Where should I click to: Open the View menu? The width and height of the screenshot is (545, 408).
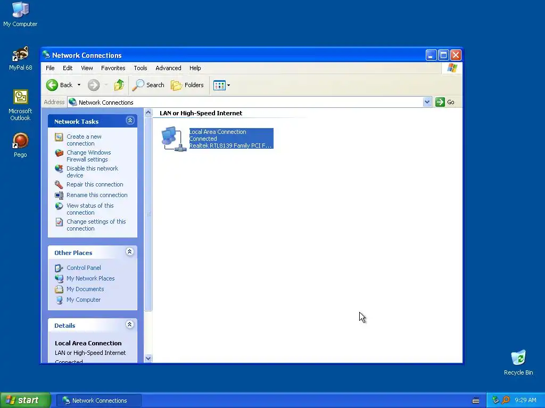point(87,68)
